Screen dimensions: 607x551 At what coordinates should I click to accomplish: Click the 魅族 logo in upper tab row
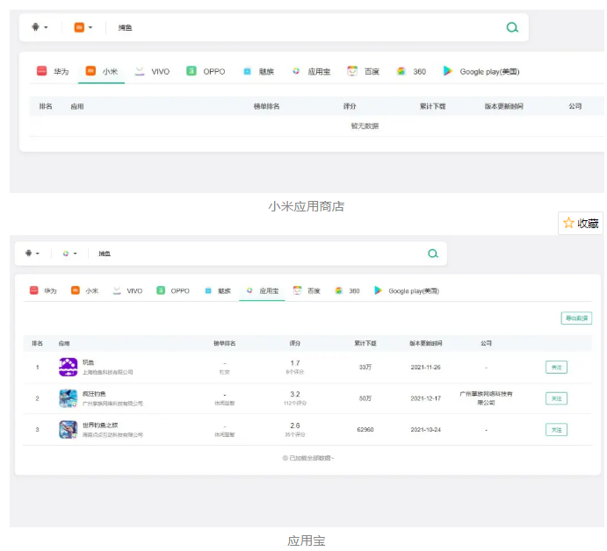click(247, 71)
